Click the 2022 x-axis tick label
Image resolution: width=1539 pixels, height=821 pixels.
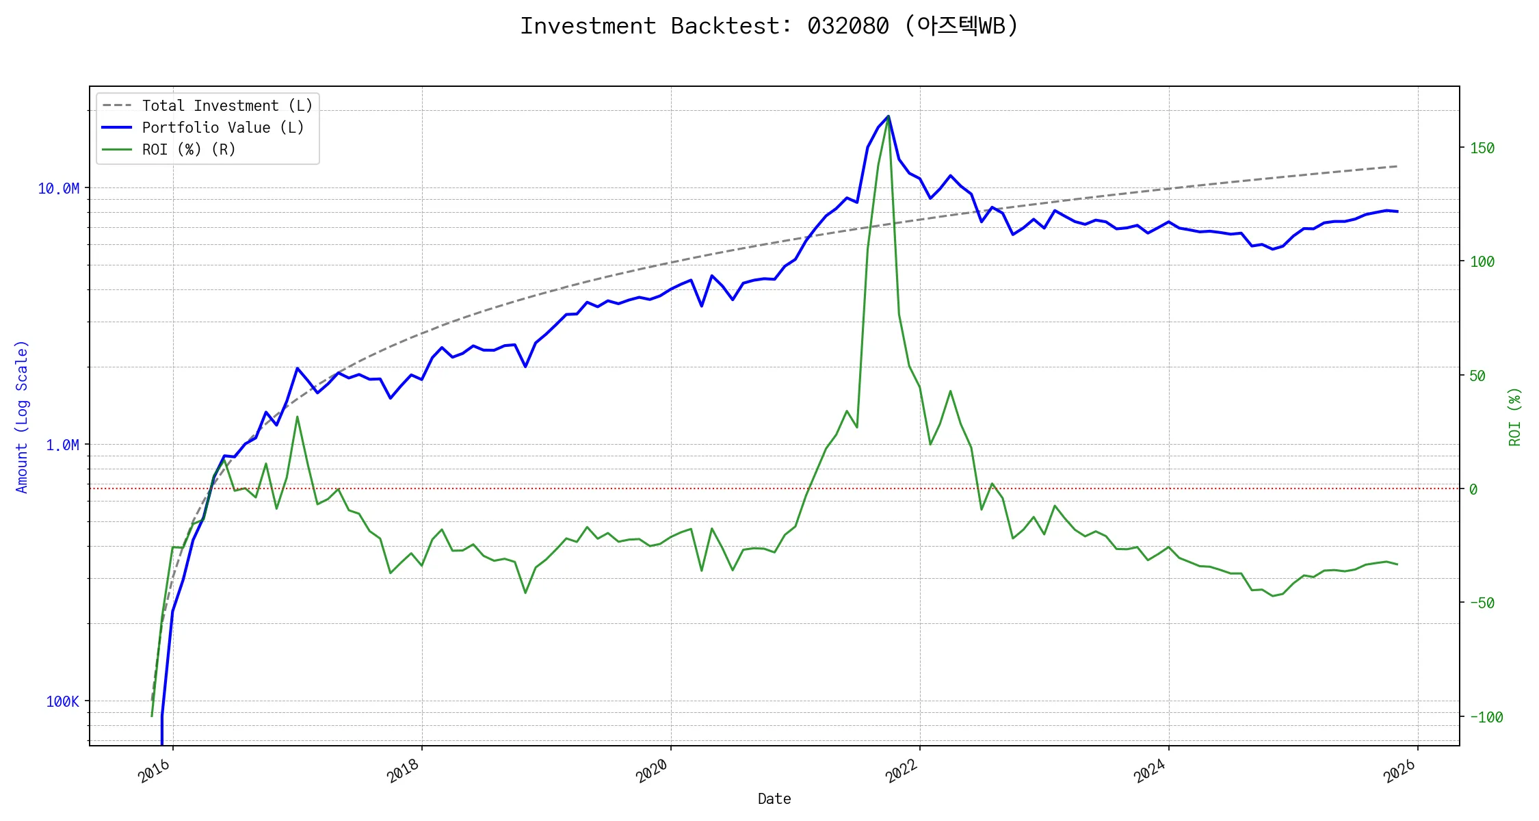point(902,771)
